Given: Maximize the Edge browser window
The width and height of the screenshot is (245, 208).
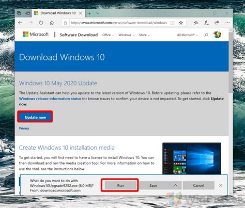Looking at the screenshot, I should coord(215,13).
